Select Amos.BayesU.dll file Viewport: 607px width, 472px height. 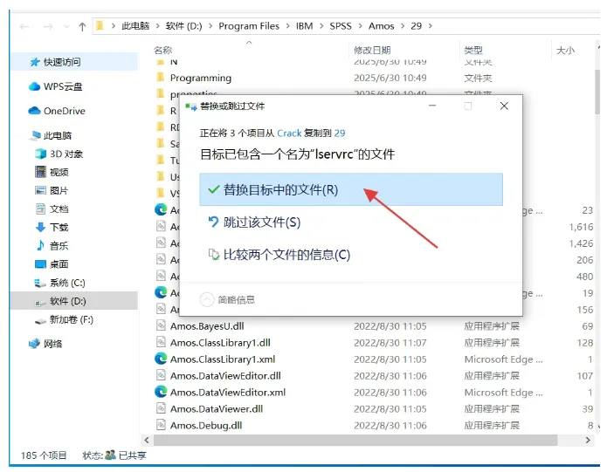pyautogui.click(x=207, y=326)
